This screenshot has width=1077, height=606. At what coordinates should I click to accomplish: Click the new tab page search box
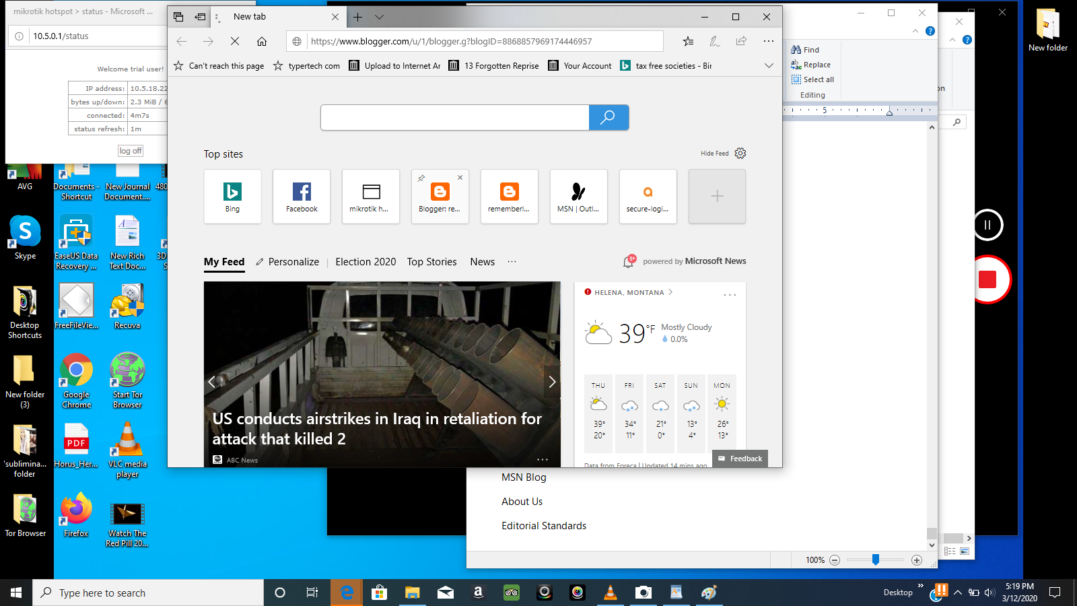(x=455, y=117)
